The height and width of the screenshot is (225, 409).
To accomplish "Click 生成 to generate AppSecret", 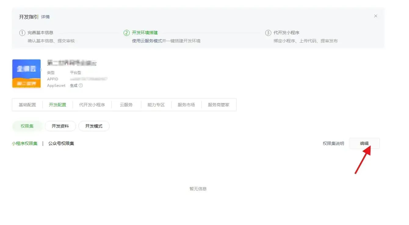I will pyautogui.click(x=74, y=86).
